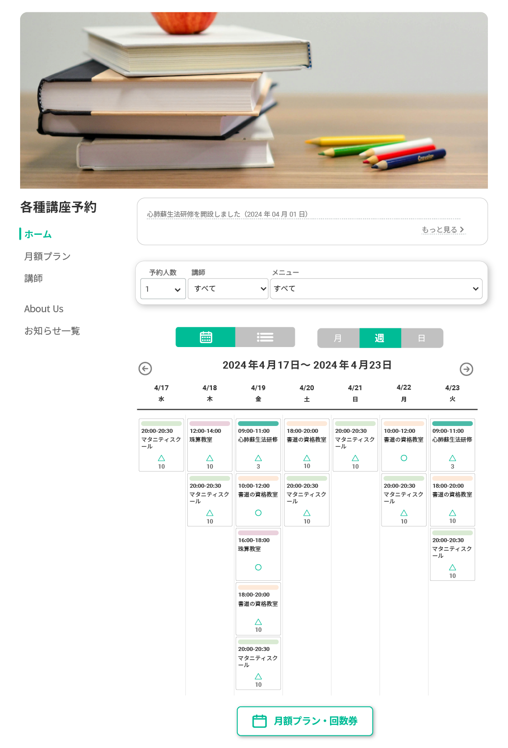508x748 pixels.
Task: Click circle icon for 4/19 16:00 珠算教室
Action: pyautogui.click(x=258, y=567)
